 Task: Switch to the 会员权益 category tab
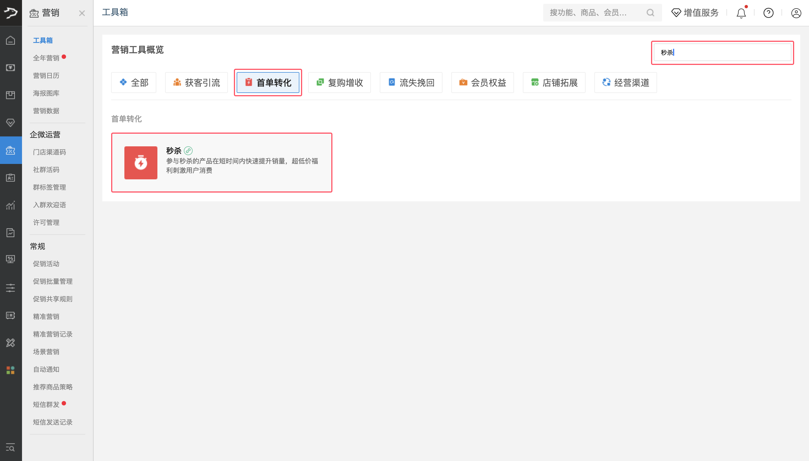point(483,83)
